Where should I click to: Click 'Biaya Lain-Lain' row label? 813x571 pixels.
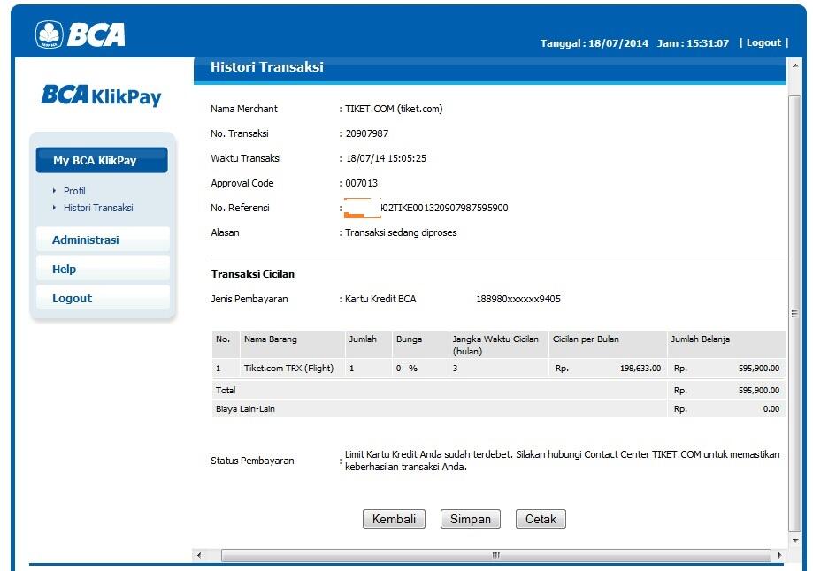[x=245, y=409]
